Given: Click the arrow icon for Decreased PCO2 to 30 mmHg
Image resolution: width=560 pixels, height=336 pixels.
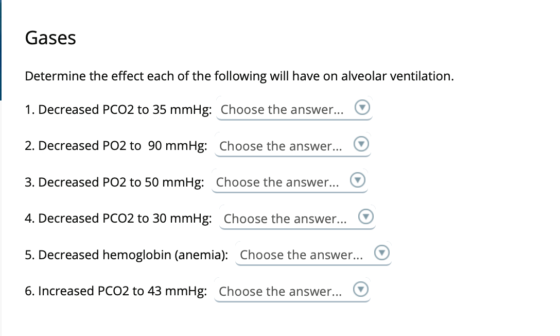Looking at the screenshot, I should [366, 216].
